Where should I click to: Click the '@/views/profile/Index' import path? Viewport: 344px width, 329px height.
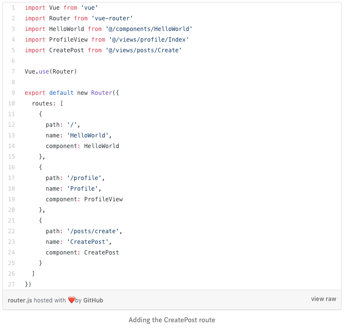click(x=147, y=40)
